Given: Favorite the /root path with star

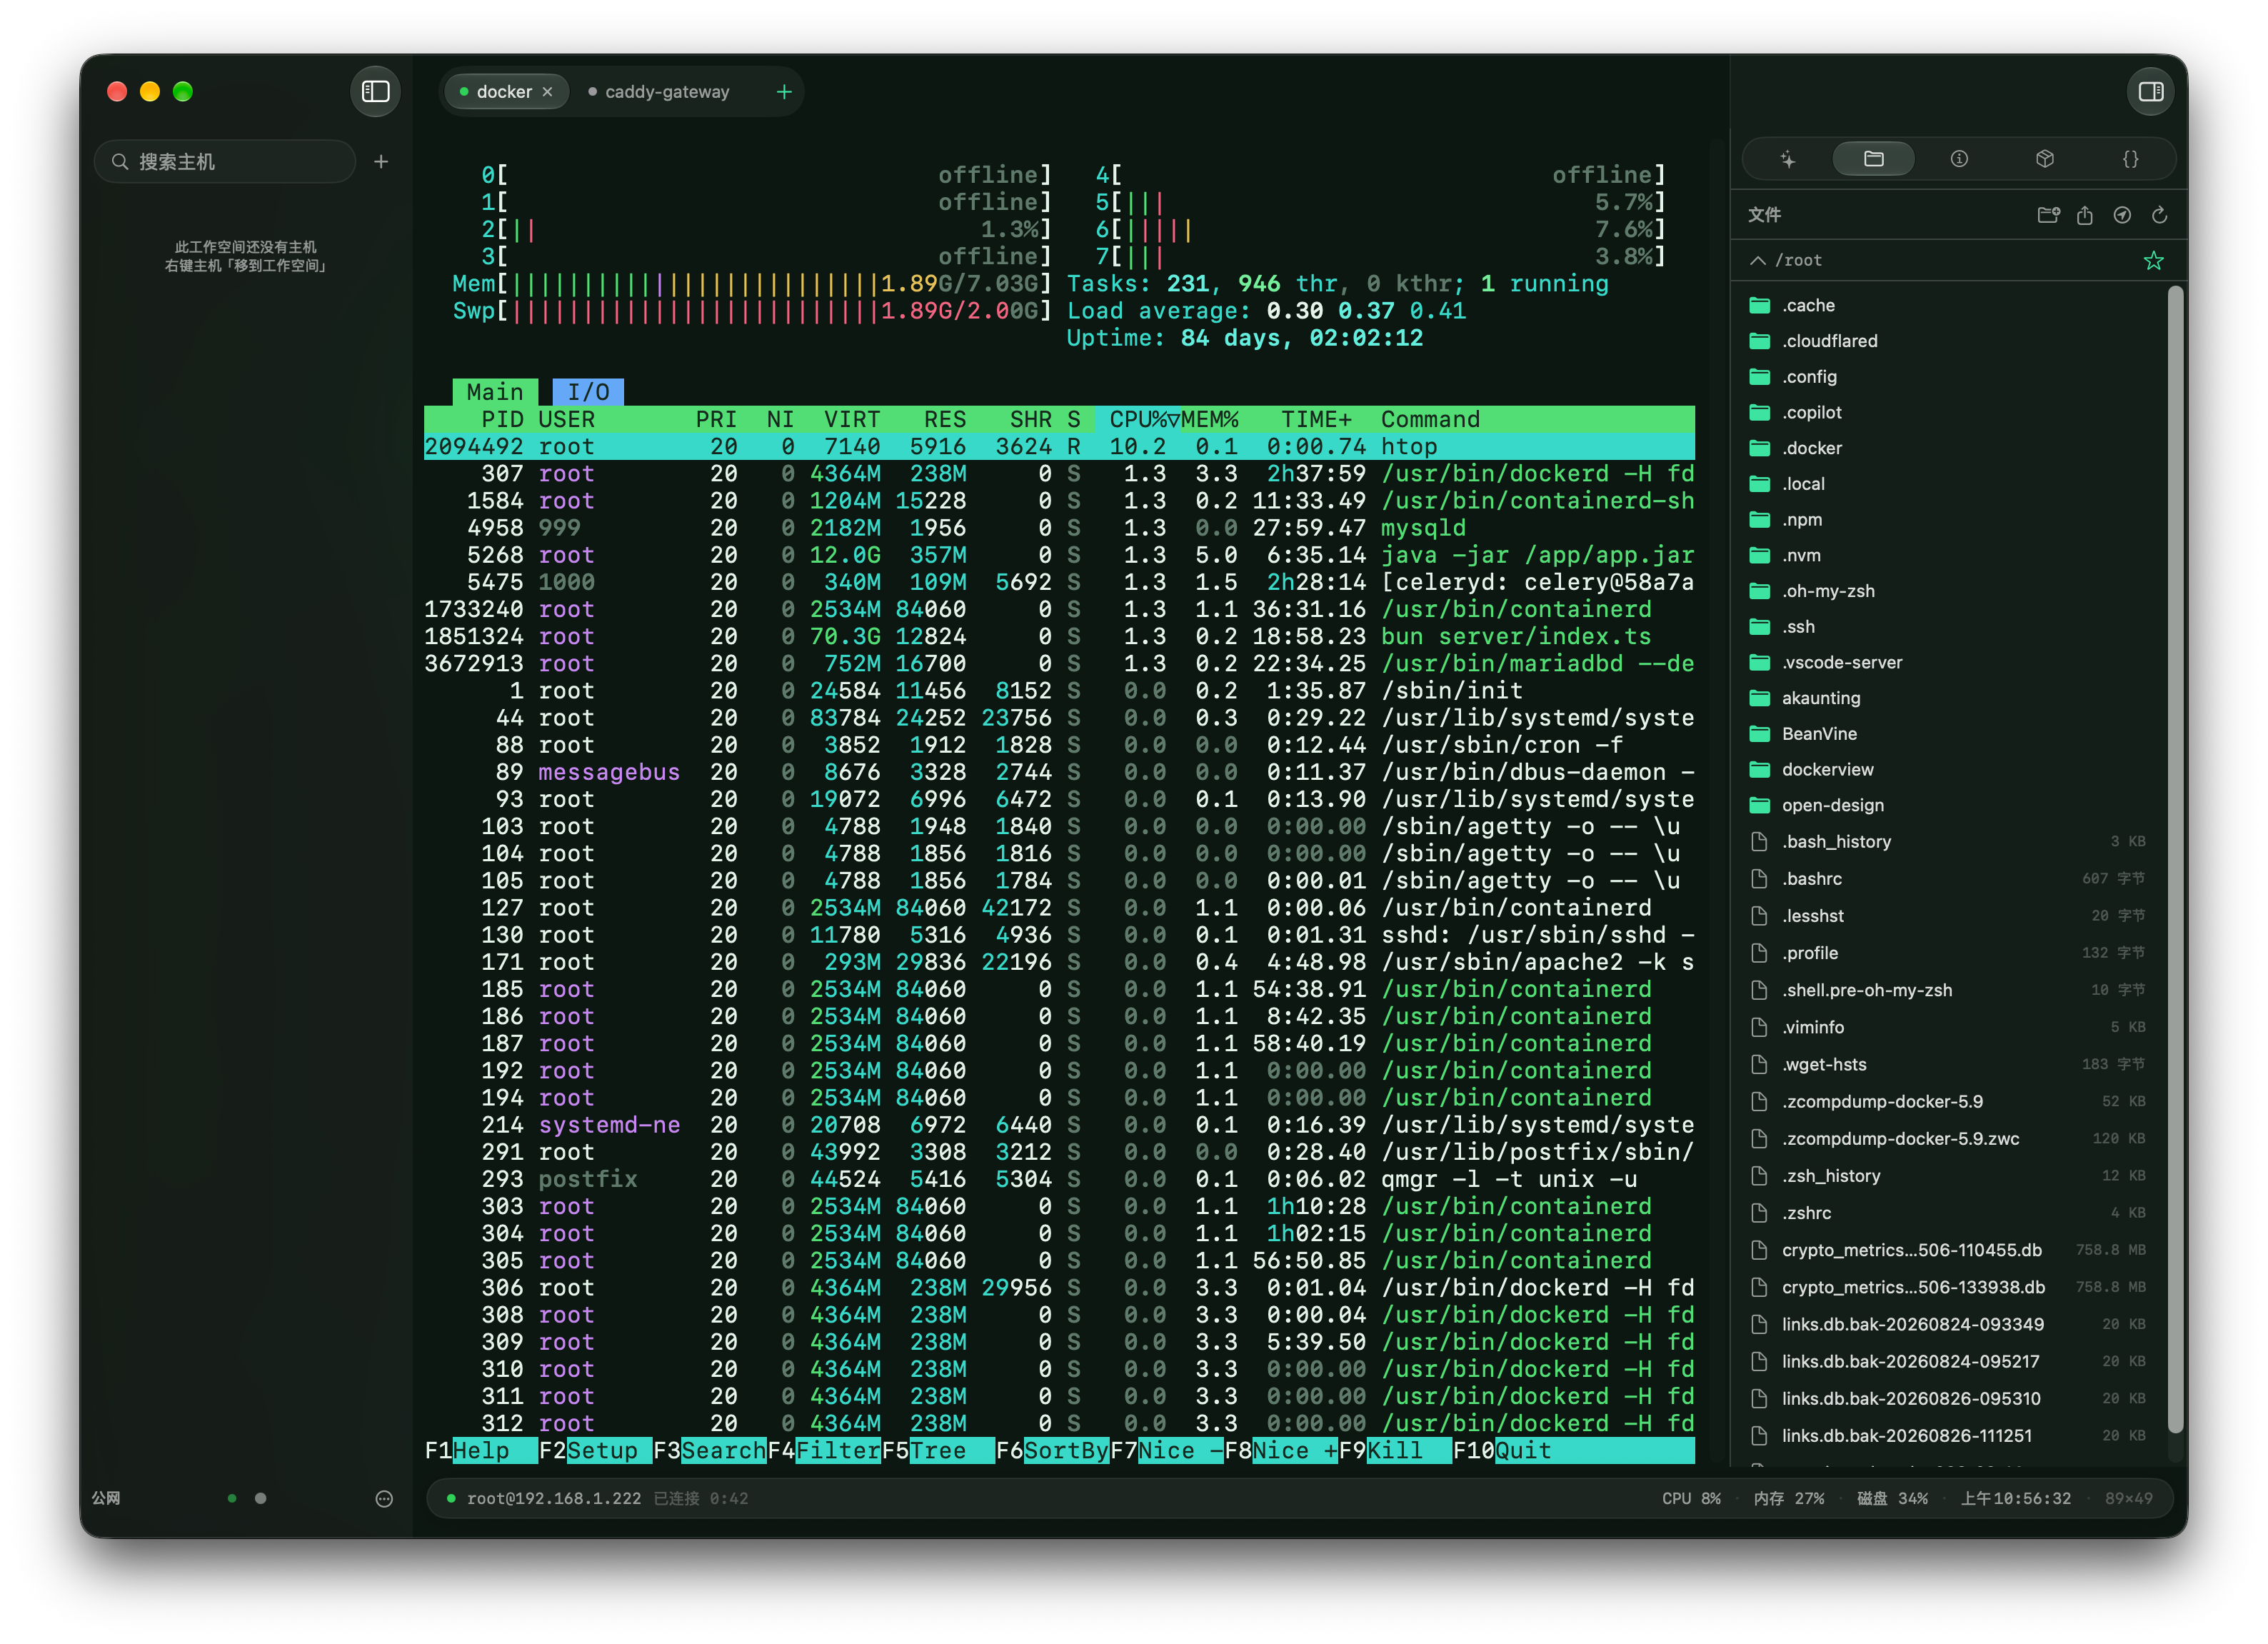Looking at the screenshot, I should click(x=2153, y=261).
